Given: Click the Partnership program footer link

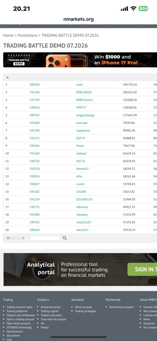Looking at the screenshot, I should coord(121,307).
